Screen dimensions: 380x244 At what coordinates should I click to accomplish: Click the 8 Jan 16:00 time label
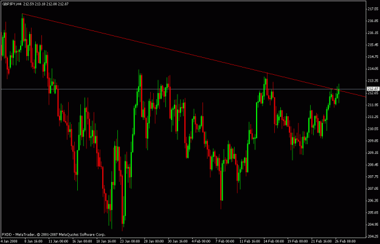32,242
